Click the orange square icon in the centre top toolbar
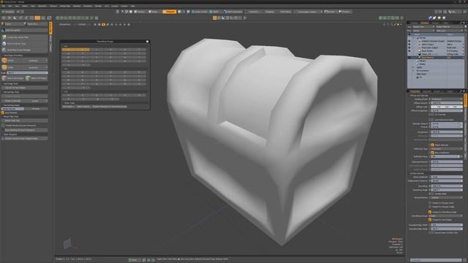Image resolution: width=468 pixels, height=263 pixels. pos(214,18)
